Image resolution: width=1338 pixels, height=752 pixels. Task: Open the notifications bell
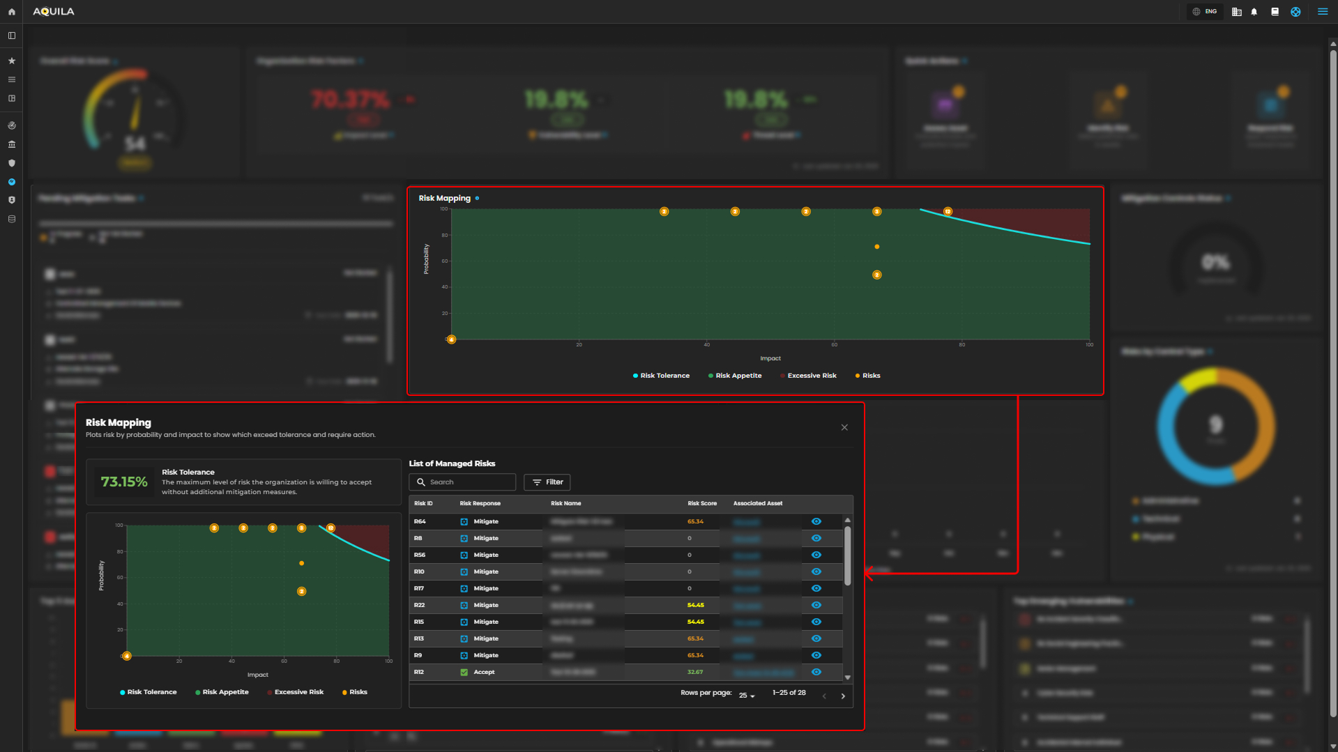1254,12
